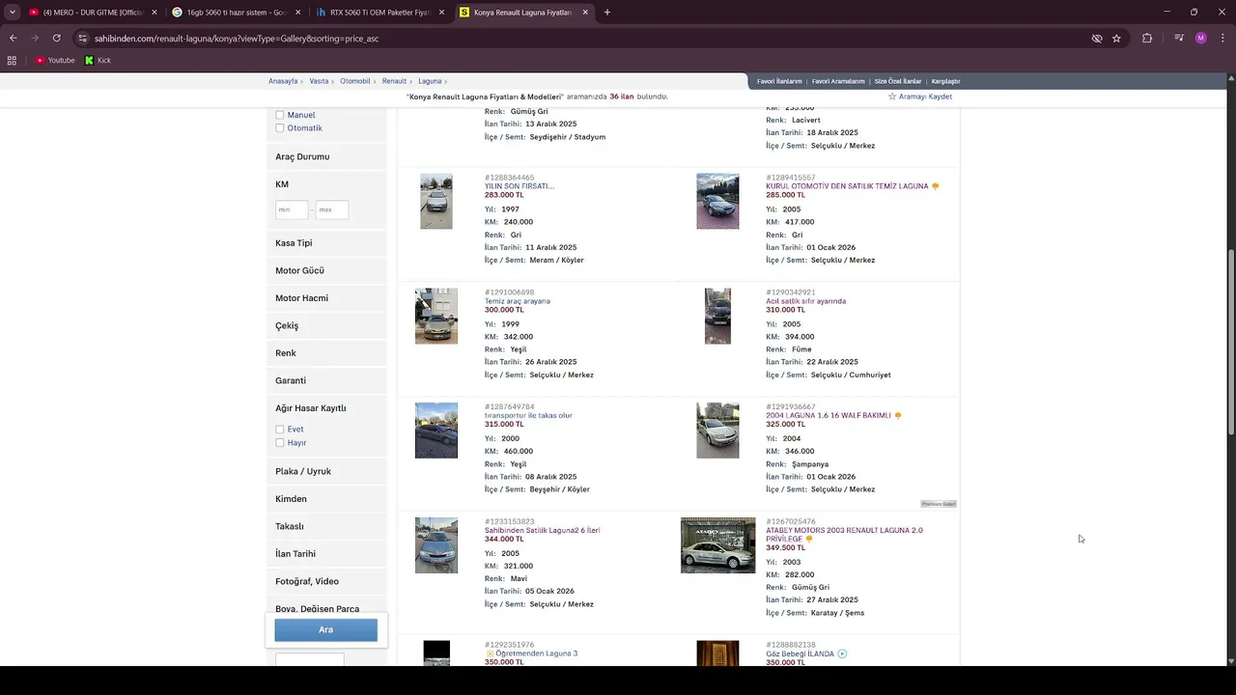This screenshot has width=1236, height=695.
Task: Open Chrome three-dot menu
Action: (1222, 39)
